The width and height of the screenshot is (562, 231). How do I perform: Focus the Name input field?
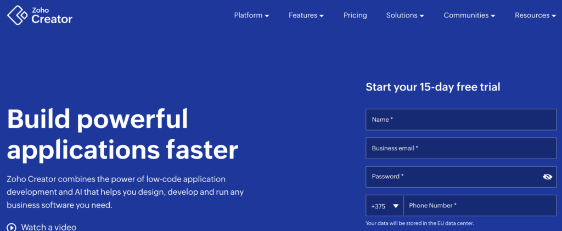click(461, 120)
